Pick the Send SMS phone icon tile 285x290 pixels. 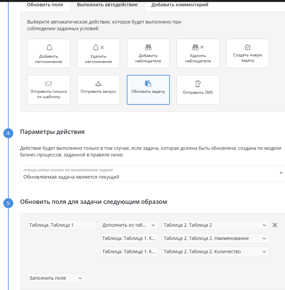[198, 90]
